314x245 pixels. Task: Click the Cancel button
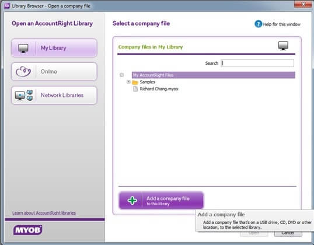[288, 233]
